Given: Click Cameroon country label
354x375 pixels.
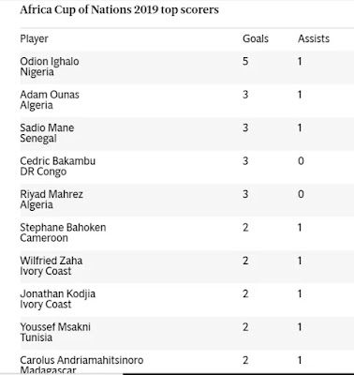Looking at the screenshot, I should coord(44,238).
